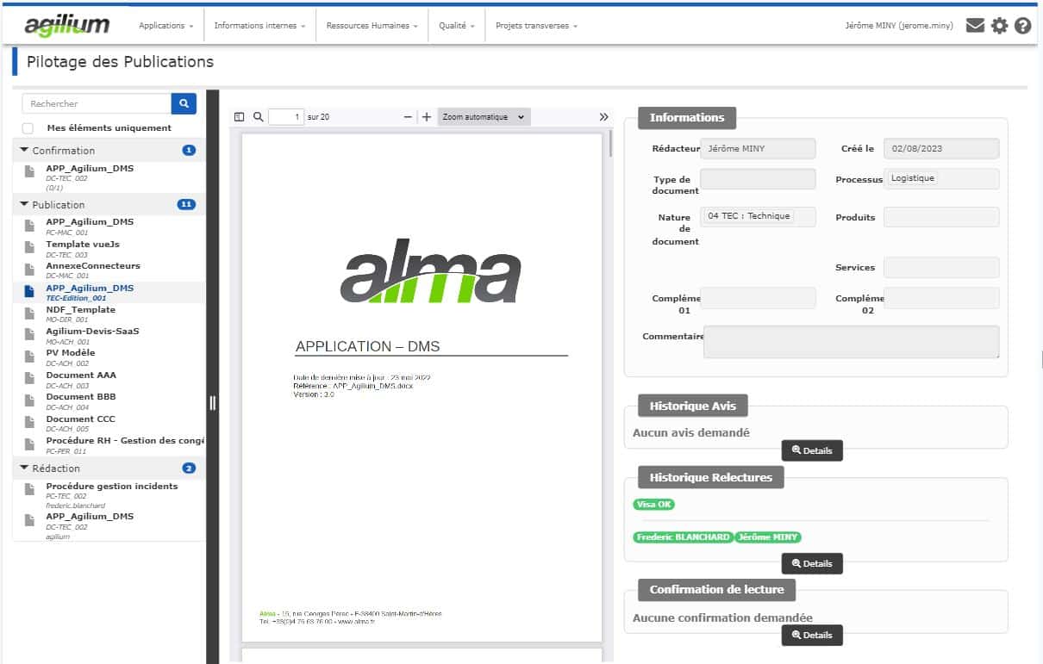Open Details for Historique Avis

coord(811,450)
